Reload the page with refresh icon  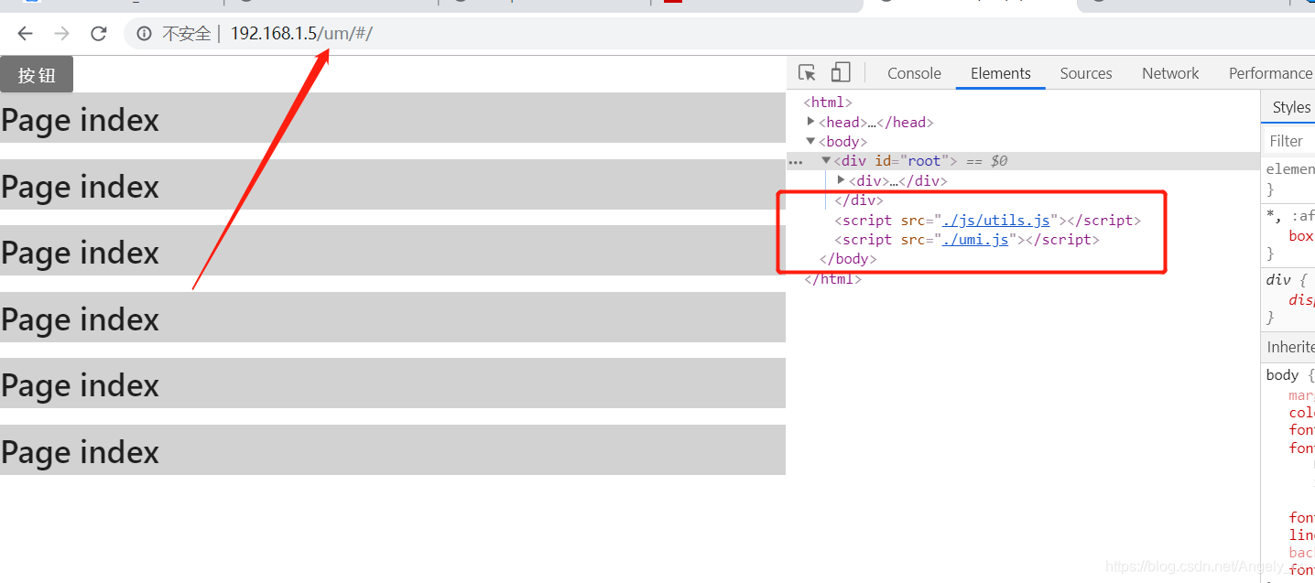(x=99, y=34)
